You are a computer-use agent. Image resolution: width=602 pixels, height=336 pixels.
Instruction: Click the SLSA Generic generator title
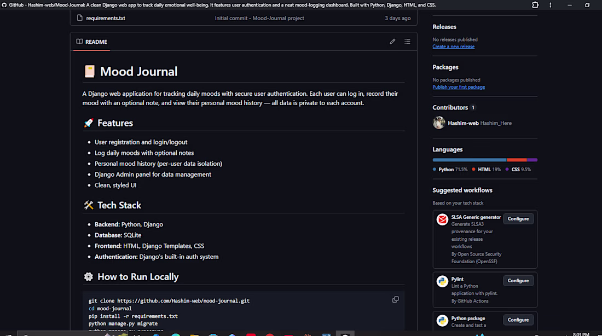point(476,217)
